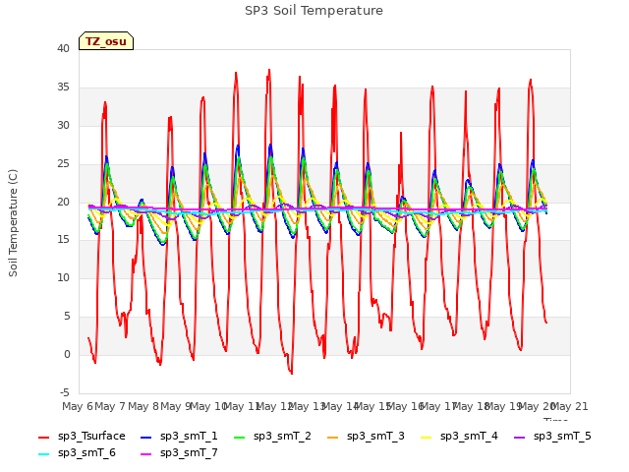The height and width of the screenshot is (472, 629).
Task: Click the sp3_smT_4 legend label
Action: (x=469, y=436)
